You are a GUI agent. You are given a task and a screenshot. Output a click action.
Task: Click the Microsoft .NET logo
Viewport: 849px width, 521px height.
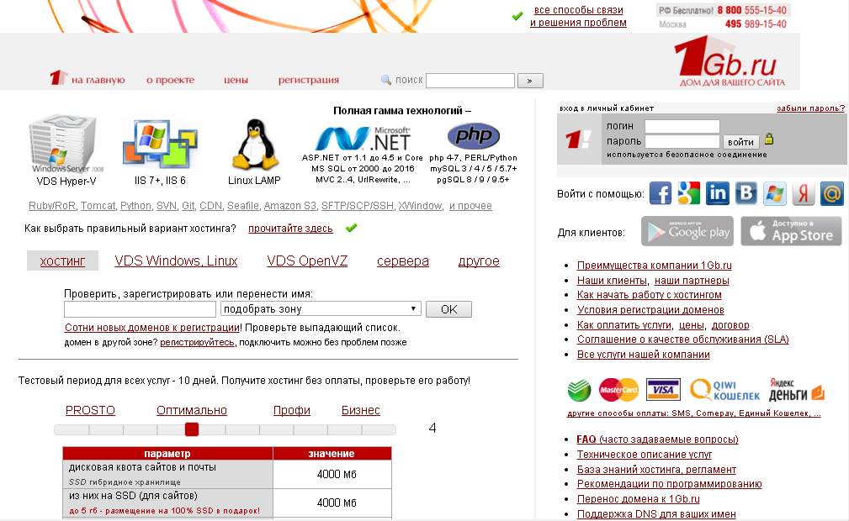pyautogui.click(x=363, y=139)
